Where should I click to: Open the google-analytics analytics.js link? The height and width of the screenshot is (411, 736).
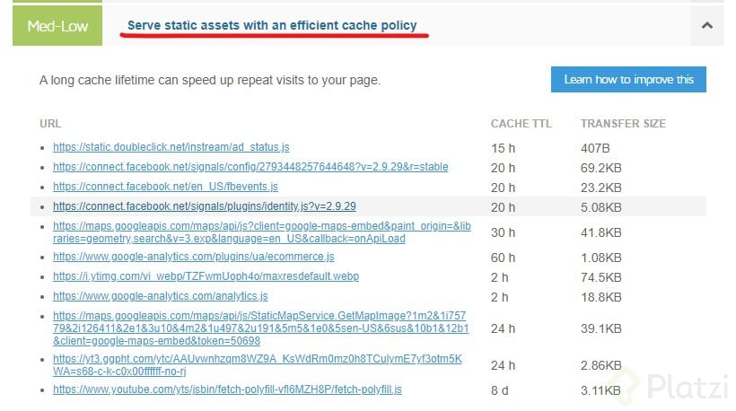point(161,296)
